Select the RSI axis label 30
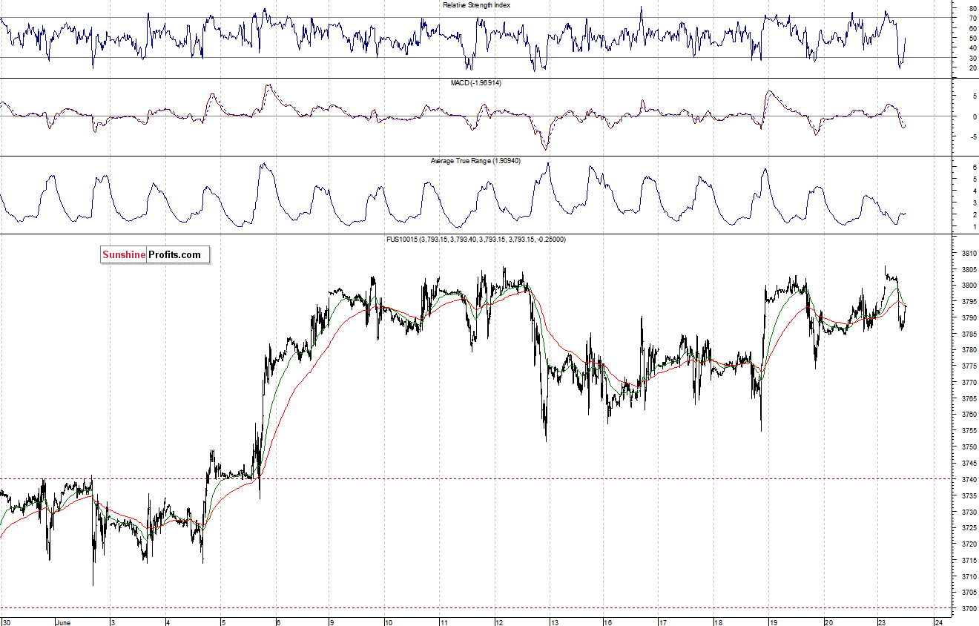This screenshot has height=626, width=979. click(x=972, y=58)
